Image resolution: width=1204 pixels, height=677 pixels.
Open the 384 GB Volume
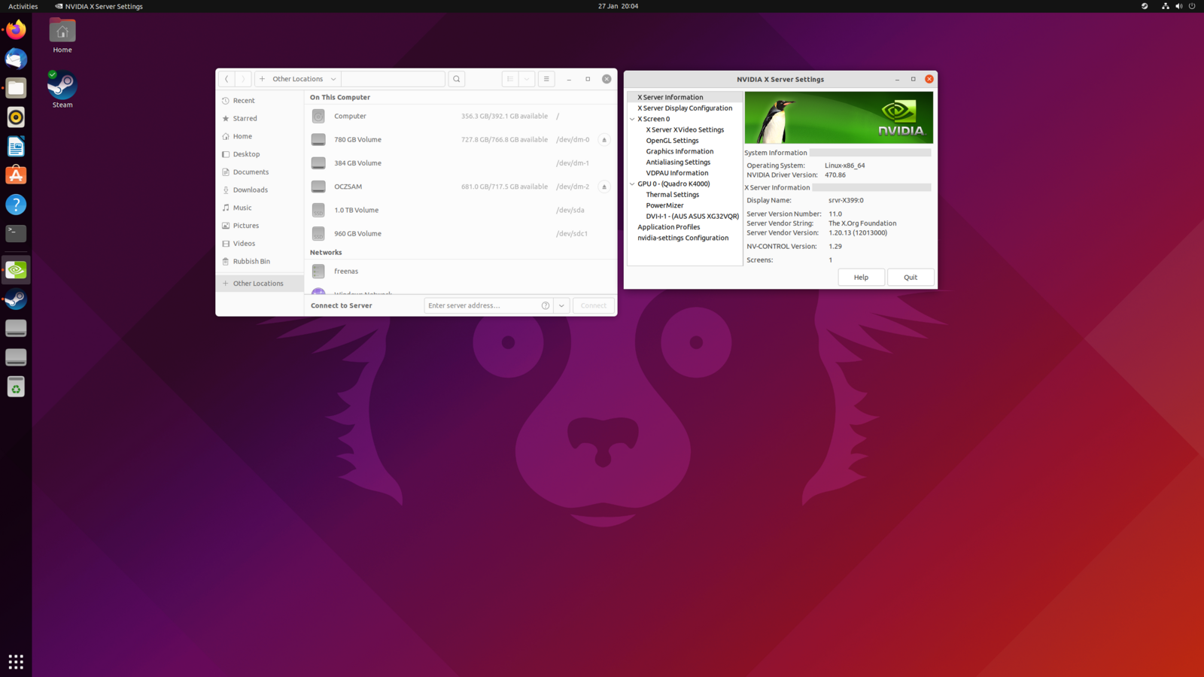tap(461, 163)
